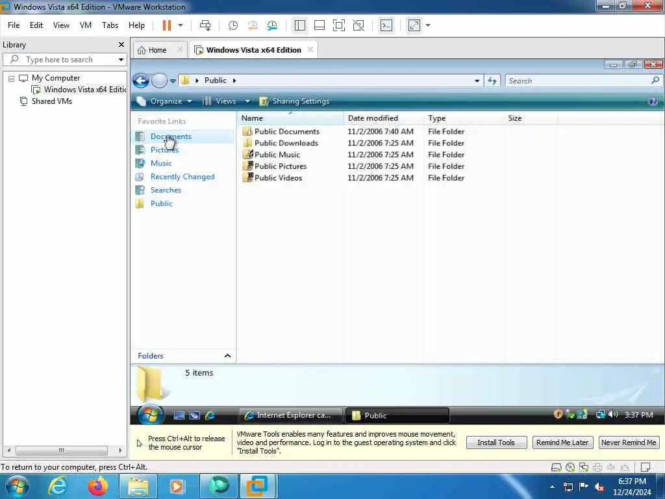This screenshot has height=499, width=665.
Task: Click the Views button
Action: click(x=220, y=101)
